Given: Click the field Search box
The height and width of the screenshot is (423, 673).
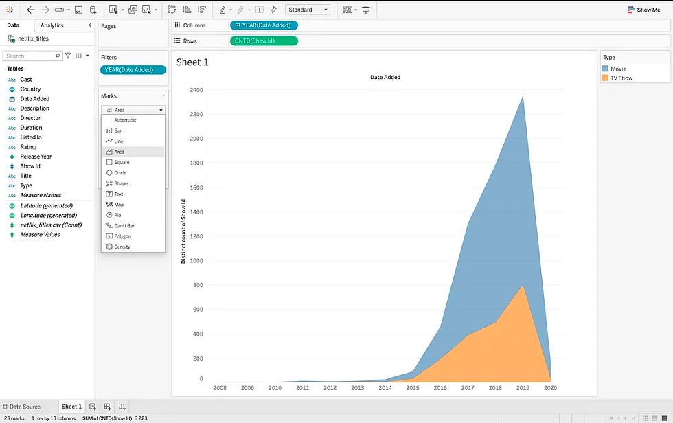Looking at the screenshot, I should point(33,56).
